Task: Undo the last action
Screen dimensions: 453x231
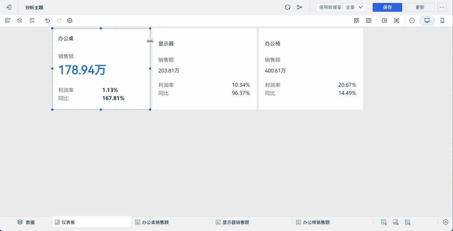Action: 48,21
